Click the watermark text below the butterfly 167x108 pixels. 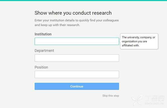tap(154, 103)
